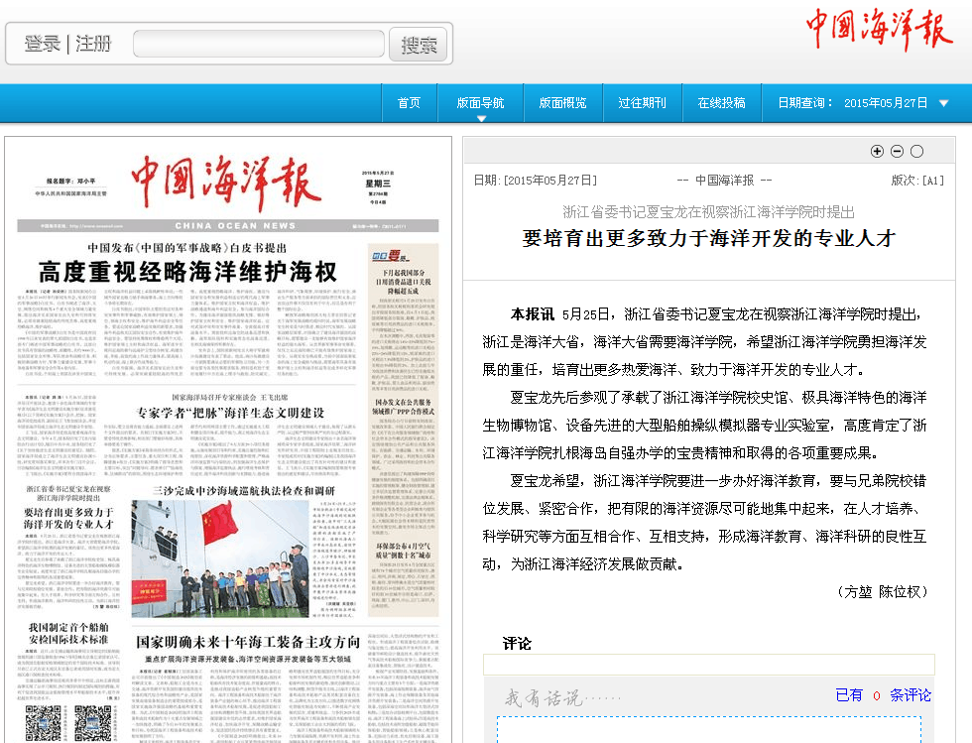Click the 注册 link
This screenshot has height=743, width=972.
click(x=93, y=44)
